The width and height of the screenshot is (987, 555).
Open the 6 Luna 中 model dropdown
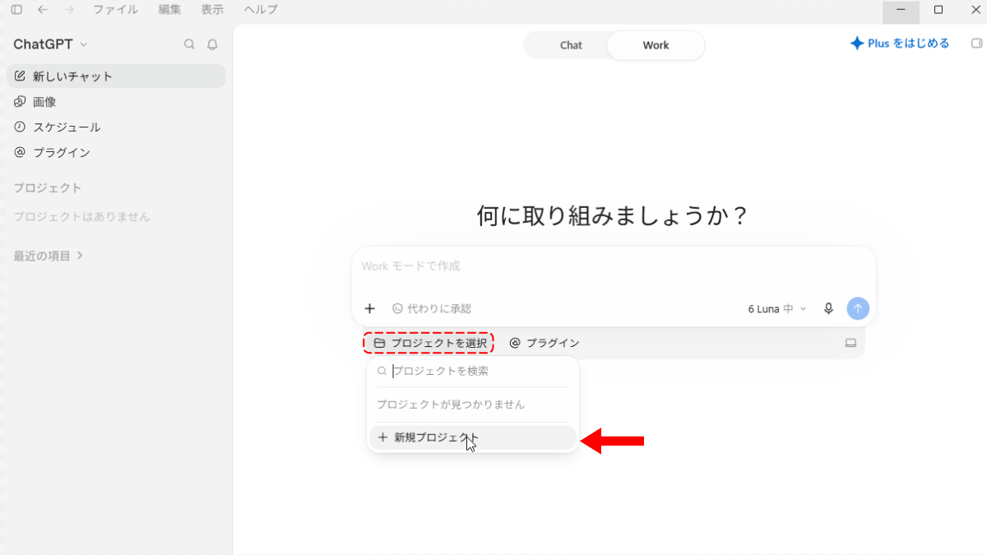(x=777, y=308)
